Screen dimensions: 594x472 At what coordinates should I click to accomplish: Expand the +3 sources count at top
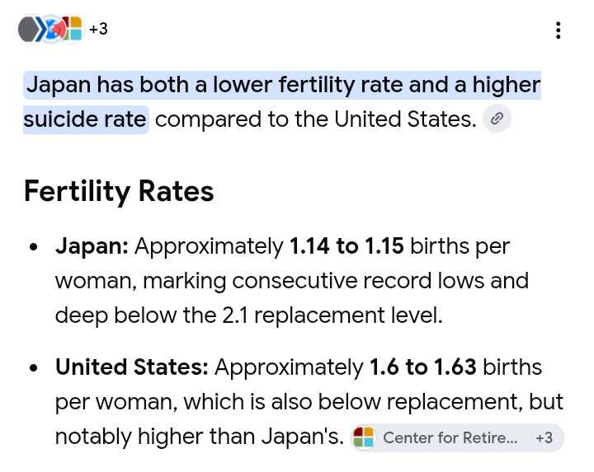[x=98, y=29]
